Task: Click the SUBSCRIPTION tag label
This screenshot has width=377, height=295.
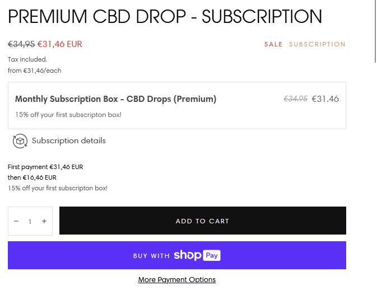Action: [318, 44]
